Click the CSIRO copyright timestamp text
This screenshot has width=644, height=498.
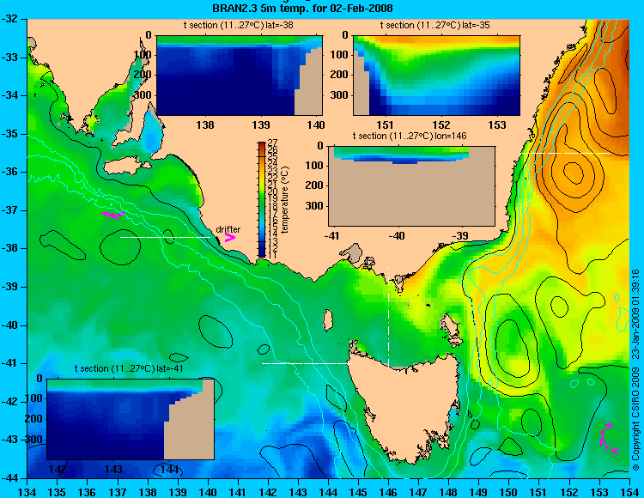pyautogui.click(x=635, y=370)
